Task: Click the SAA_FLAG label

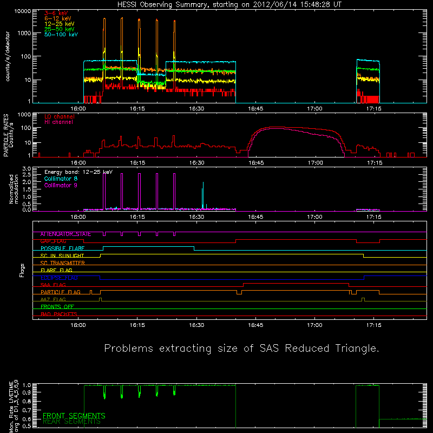Action: 53,285
